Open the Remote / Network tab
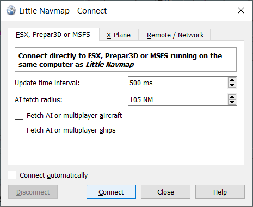This screenshot has width=253, height=207. click(175, 35)
